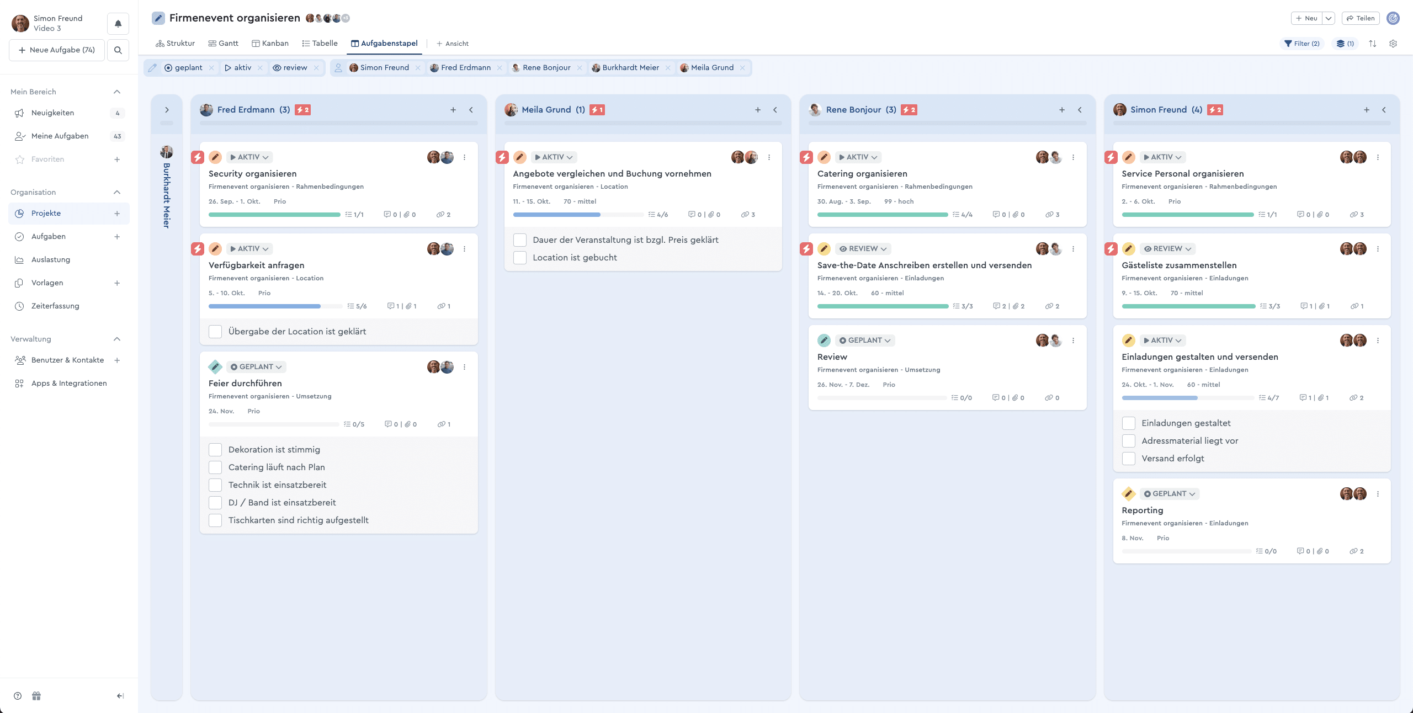Click the notification bell icon
This screenshot has width=1413, height=713.
click(118, 24)
